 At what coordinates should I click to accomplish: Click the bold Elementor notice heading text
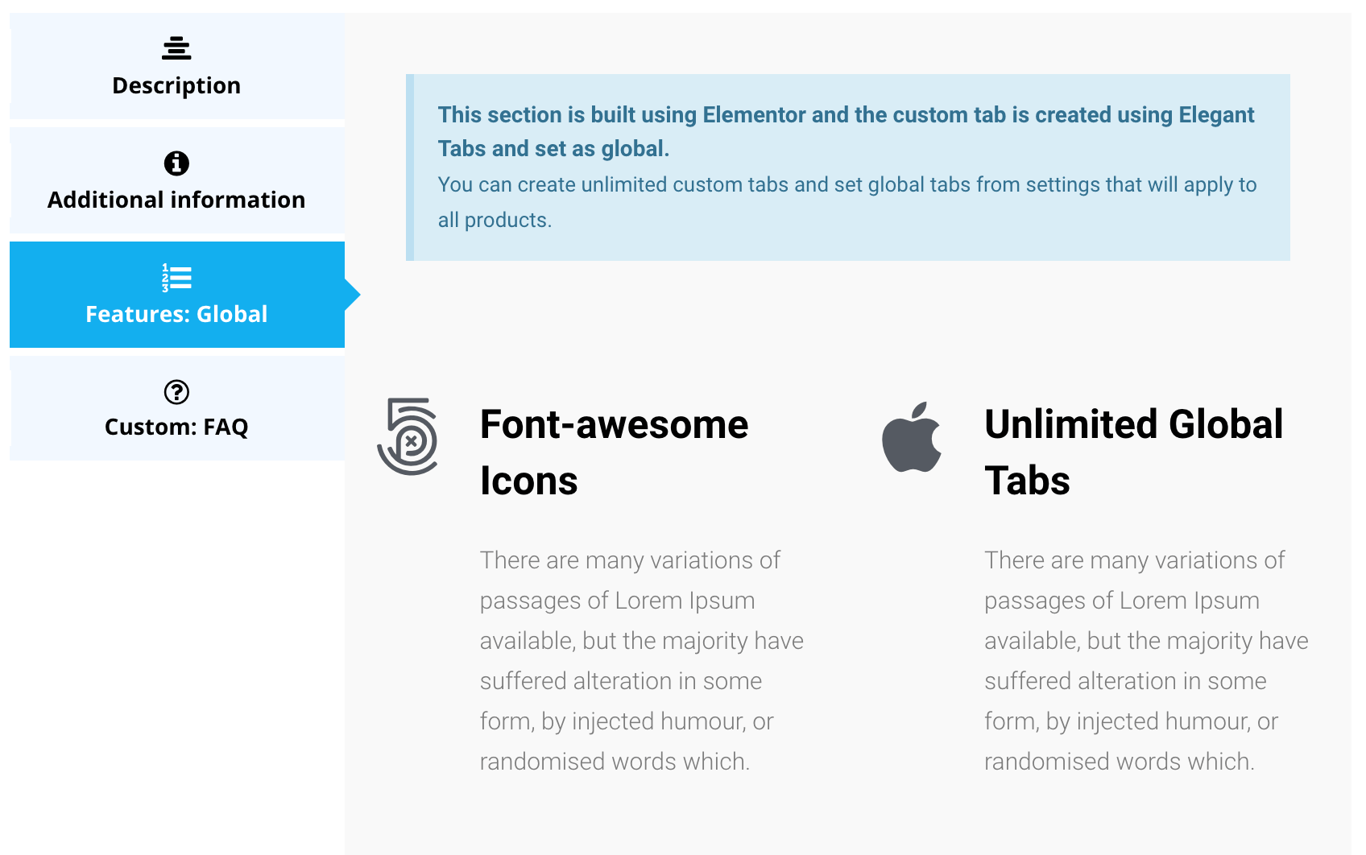point(846,115)
